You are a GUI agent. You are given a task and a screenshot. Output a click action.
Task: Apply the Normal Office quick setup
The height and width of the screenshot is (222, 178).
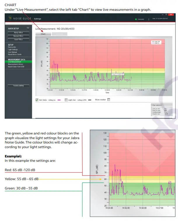(18, 36)
